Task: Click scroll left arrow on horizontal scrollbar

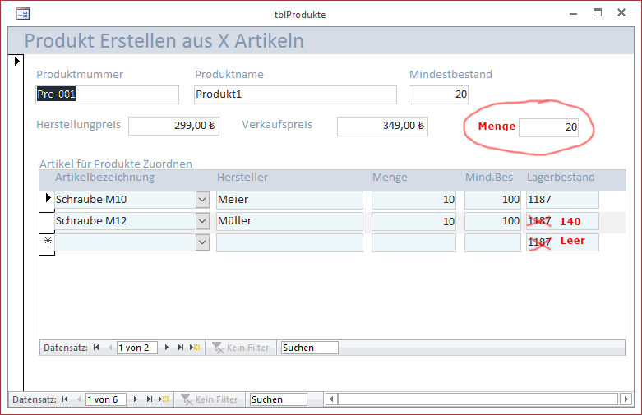Action: (x=331, y=399)
